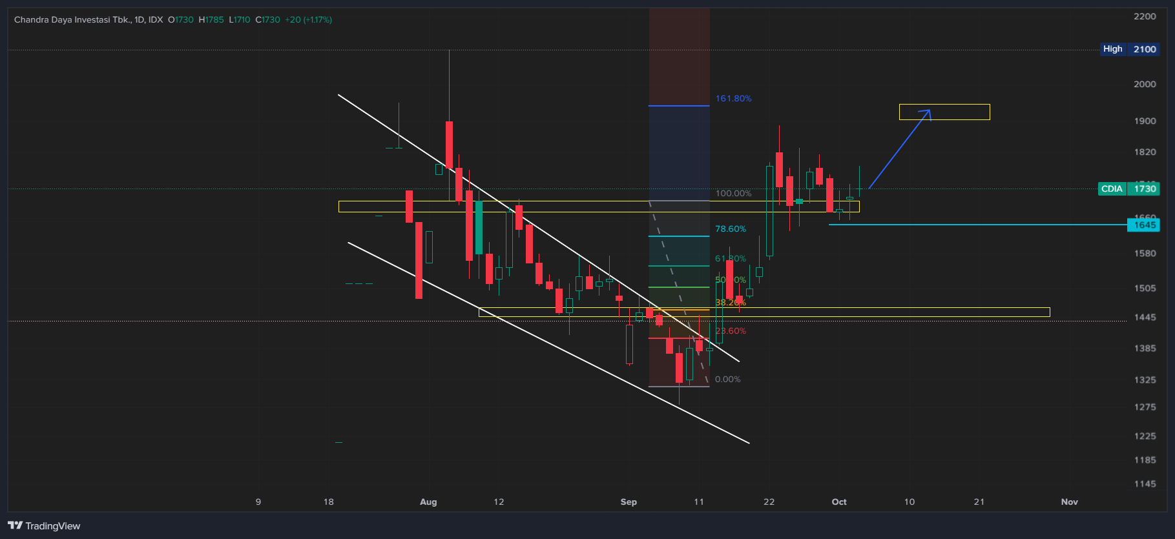The height and width of the screenshot is (539, 1175).
Task: Click the 0.00% Fibonacci level label
Action: pyautogui.click(x=727, y=380)
